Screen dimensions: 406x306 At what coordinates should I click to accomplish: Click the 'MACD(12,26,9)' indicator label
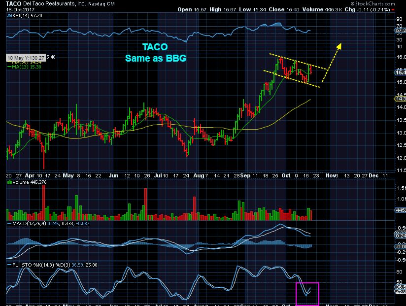point(29,223)
